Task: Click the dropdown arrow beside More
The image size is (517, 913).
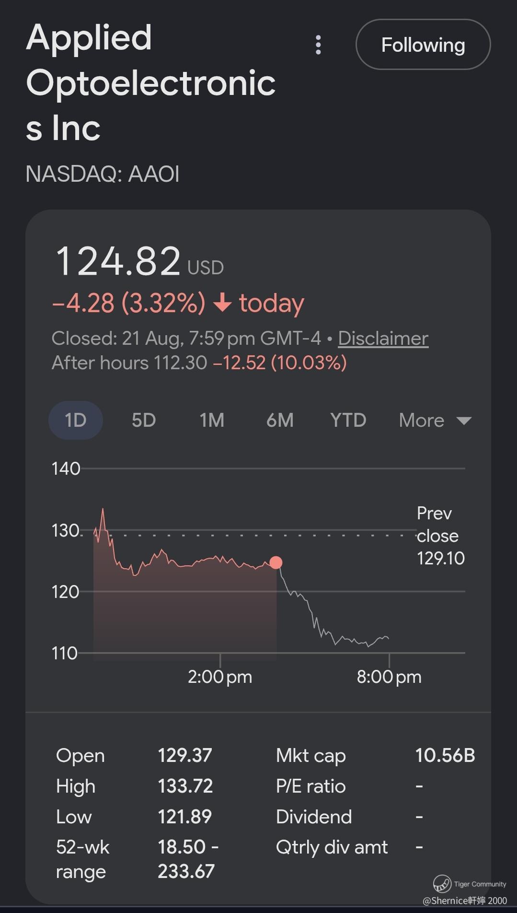Action: click(464, 421)
